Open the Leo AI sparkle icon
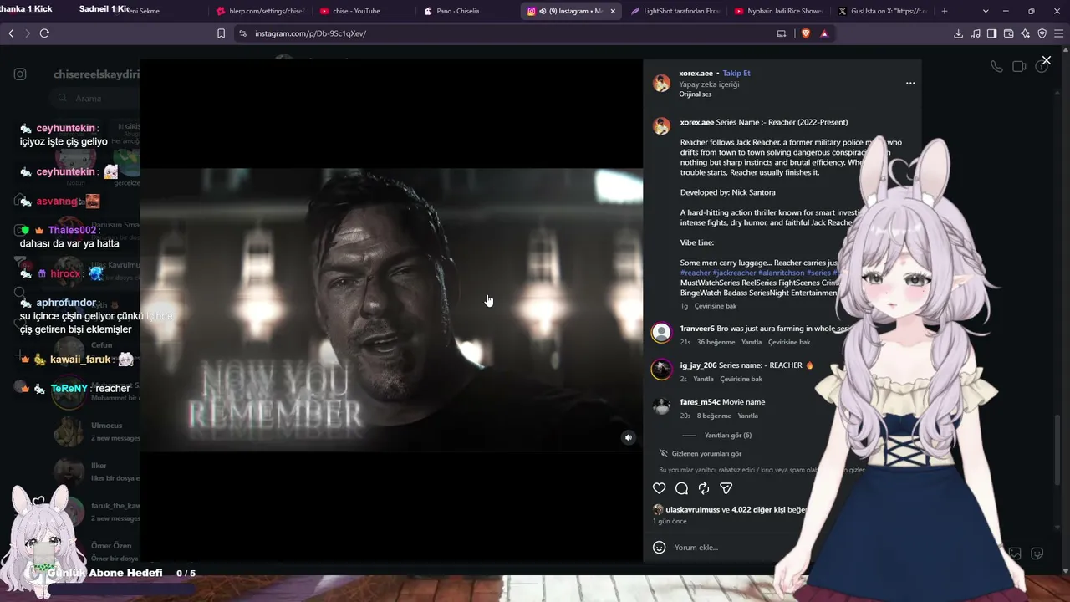Screen dimensions: 1070x602 (x=1025, y=33)
